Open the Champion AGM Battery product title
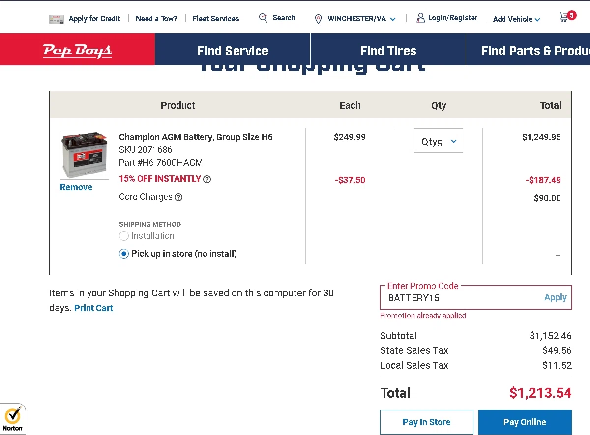This screenshot has width=590, height=435. tap(196, 137)
